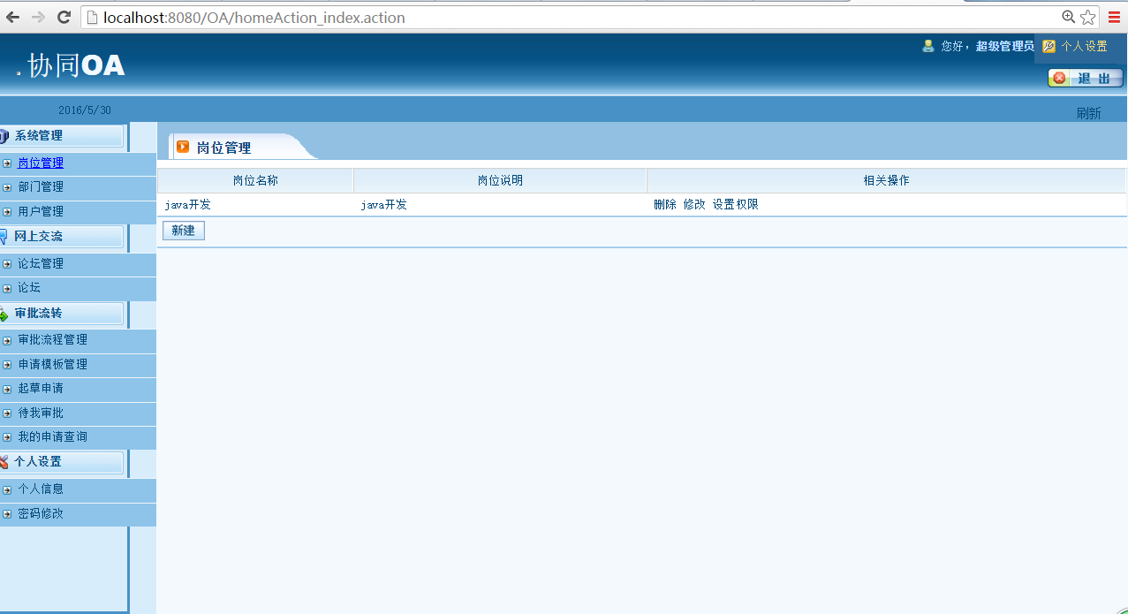Expand 论坛管理 via its plus box

[x=8, y=262]
